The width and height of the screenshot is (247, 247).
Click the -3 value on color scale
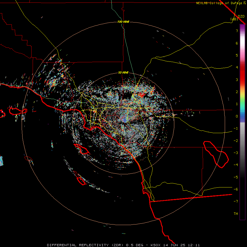(x=236, y=153)
